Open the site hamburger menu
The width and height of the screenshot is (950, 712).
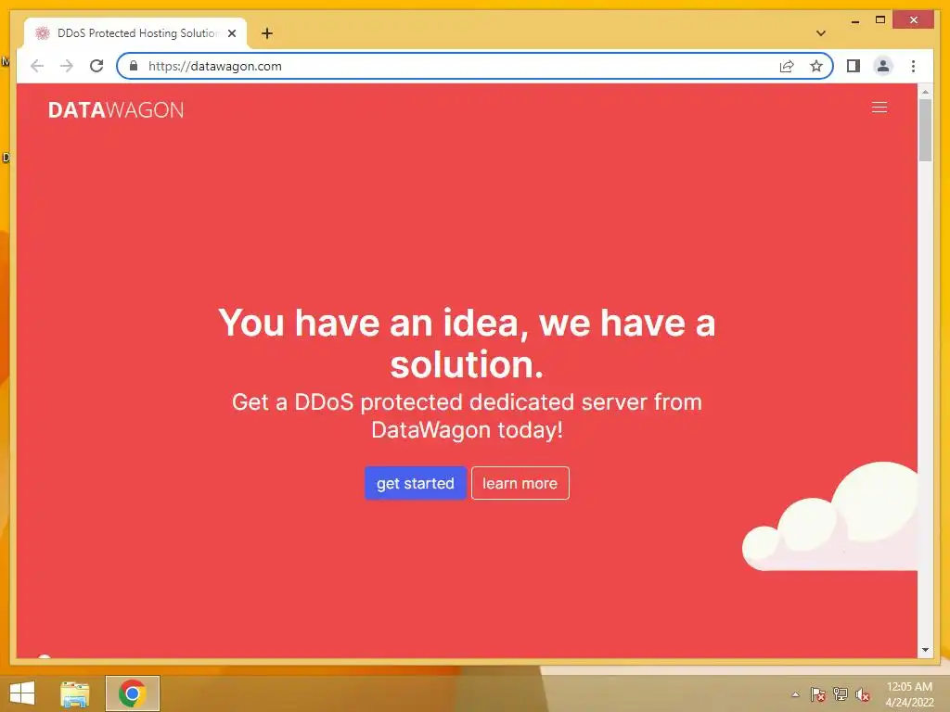coord(879,108)
